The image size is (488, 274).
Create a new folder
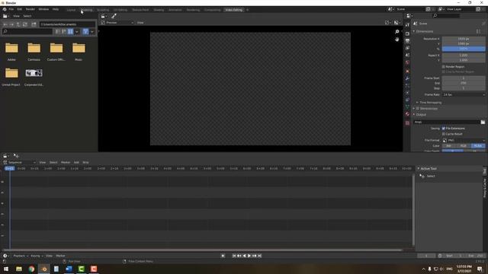point(34,24)
